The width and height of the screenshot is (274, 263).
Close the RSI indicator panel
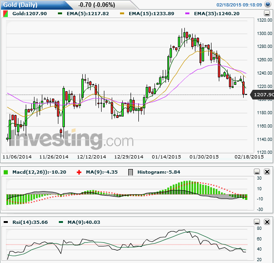pos(267,222)
